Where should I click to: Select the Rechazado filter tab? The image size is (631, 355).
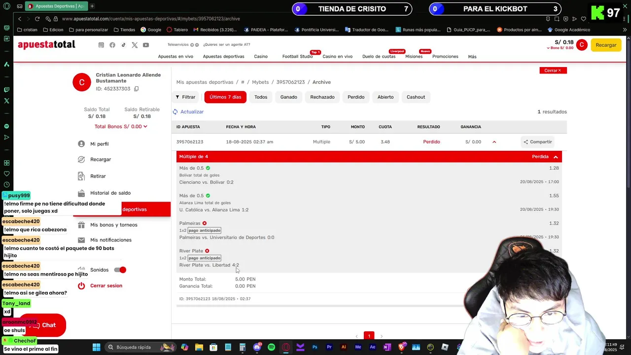click(x=322, y=97)
